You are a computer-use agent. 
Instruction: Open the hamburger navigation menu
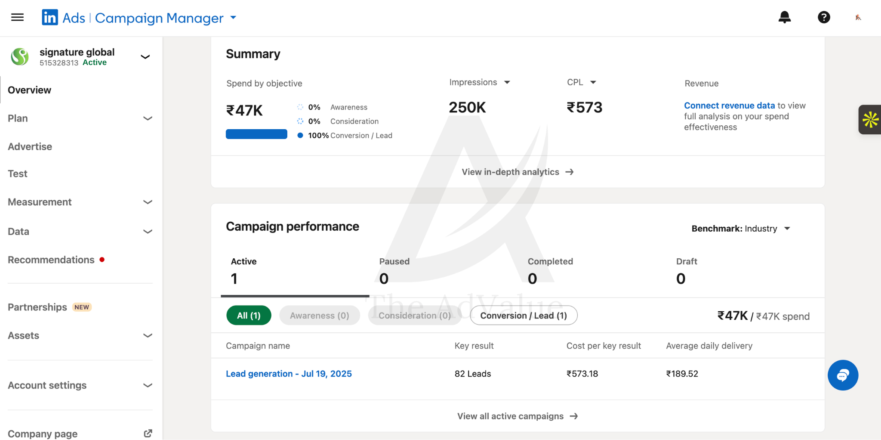point(17,17)
